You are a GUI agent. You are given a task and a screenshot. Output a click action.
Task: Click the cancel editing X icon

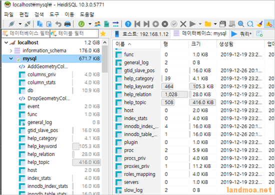click(x=183, y=24)
